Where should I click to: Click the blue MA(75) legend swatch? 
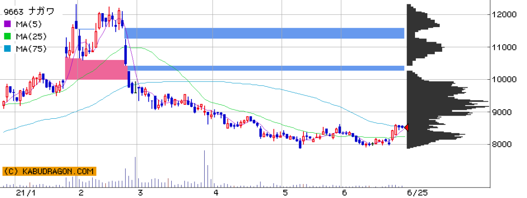point(7,49)
